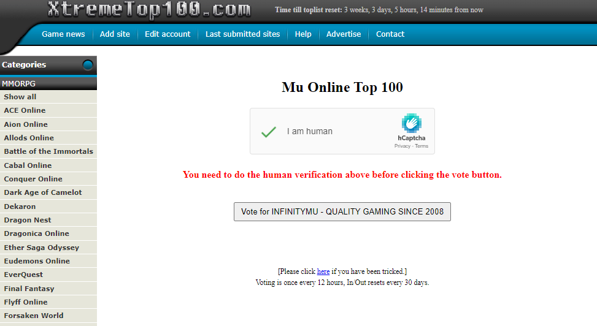This screenshot has width=597, height=326.
Task: Open hCaptcha Terms link
Action: click(422, 146)
